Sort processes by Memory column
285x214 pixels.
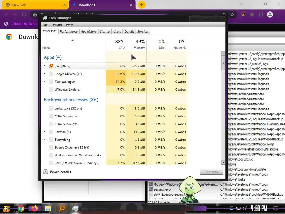pos(136,44)
